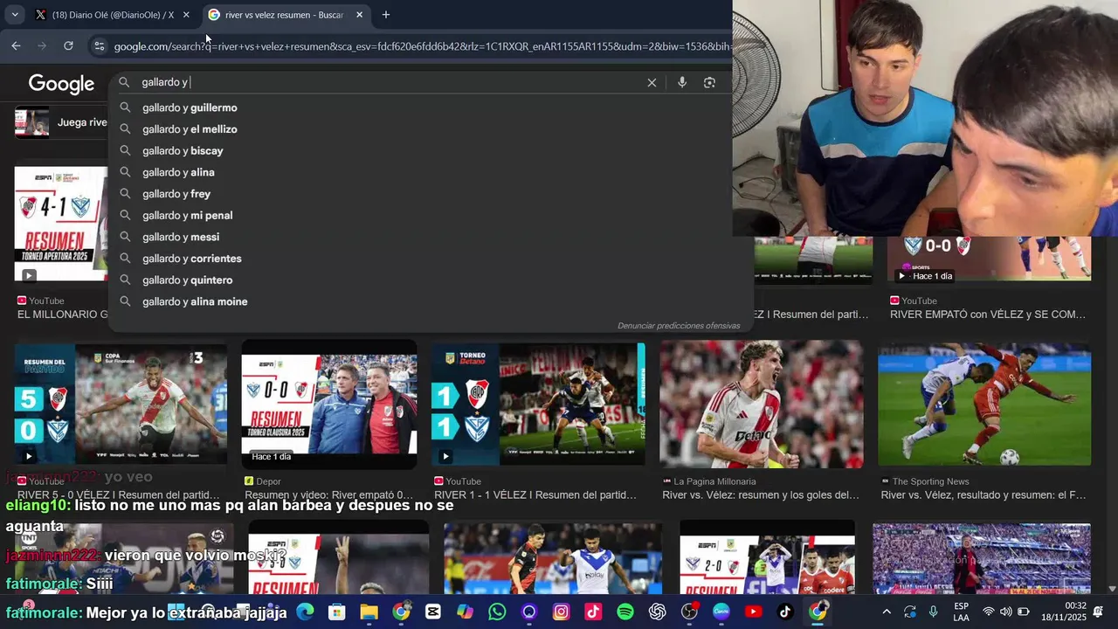Open the 1-1 Torneo Betano thumbnail
The image size is (1118, 629).
(538, 404)
